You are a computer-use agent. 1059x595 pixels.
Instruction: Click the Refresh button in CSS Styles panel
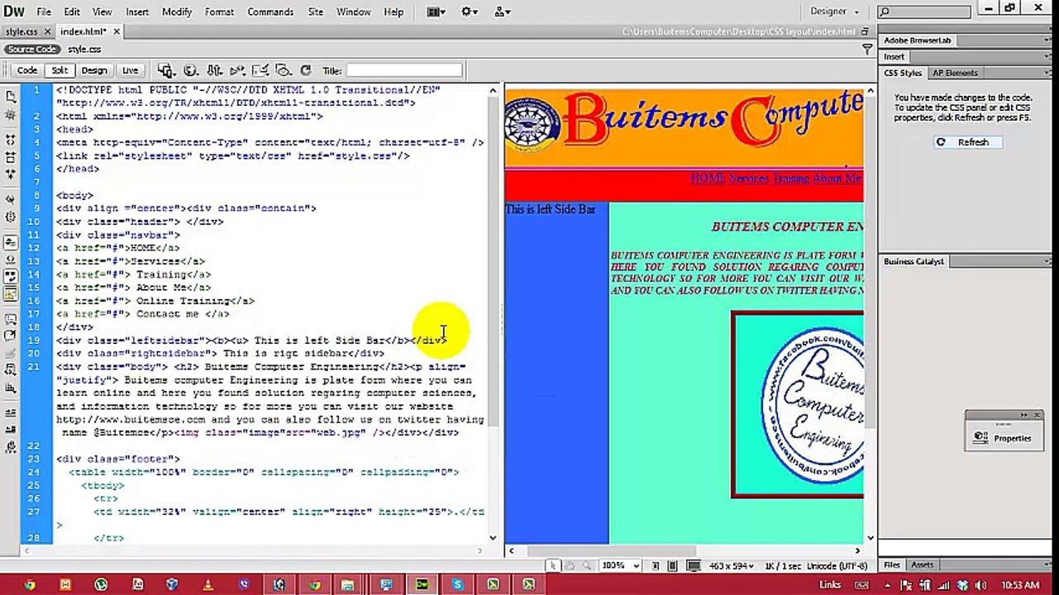[967, 142]
